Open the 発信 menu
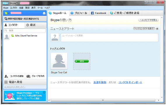The width and height of the screenshot is (166, 105). 27,8
